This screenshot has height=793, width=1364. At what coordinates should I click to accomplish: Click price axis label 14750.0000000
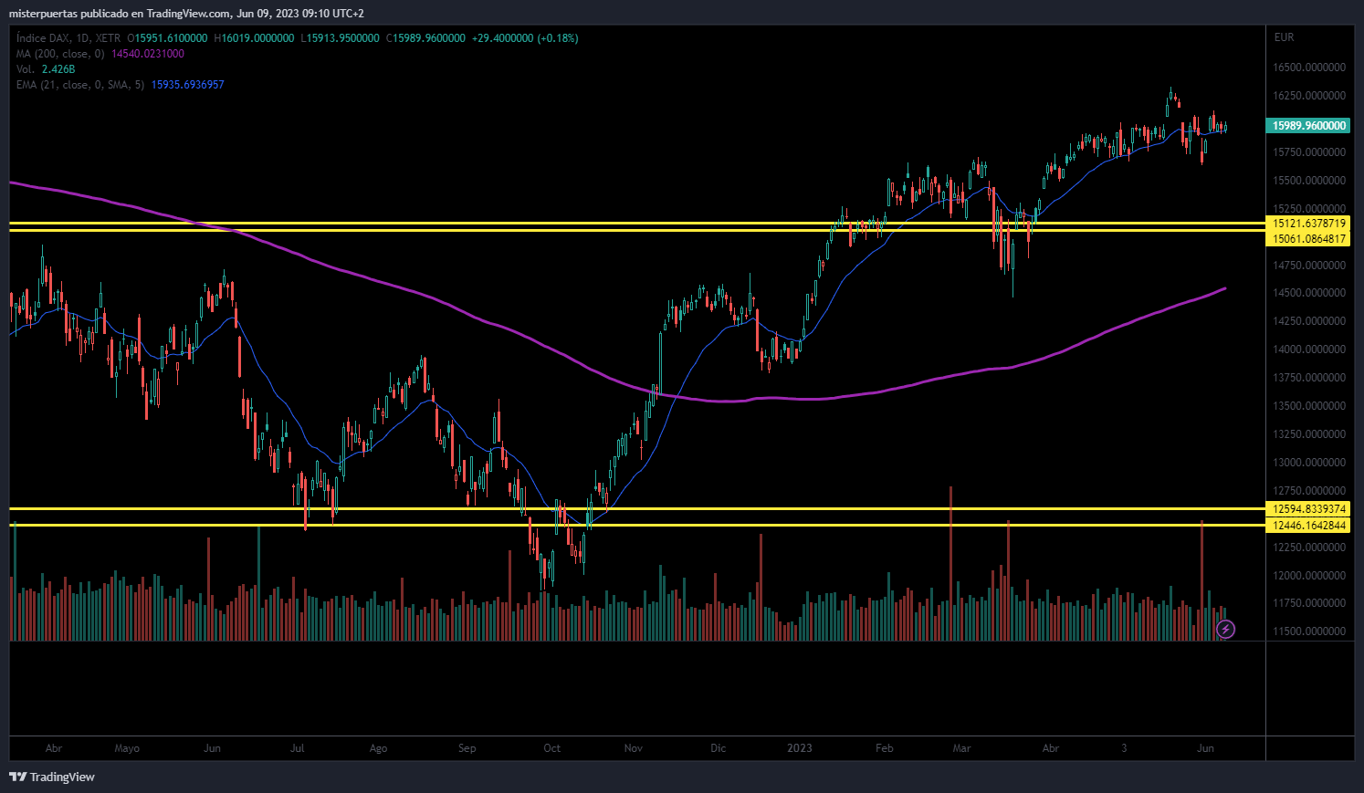[x=1309, y=266]
